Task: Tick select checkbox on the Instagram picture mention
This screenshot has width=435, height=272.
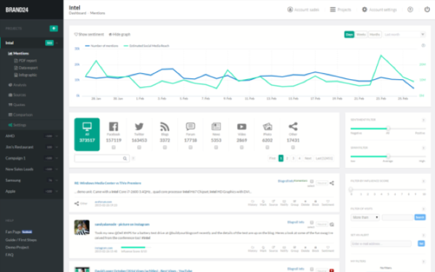Action: (x=312, y=223)
